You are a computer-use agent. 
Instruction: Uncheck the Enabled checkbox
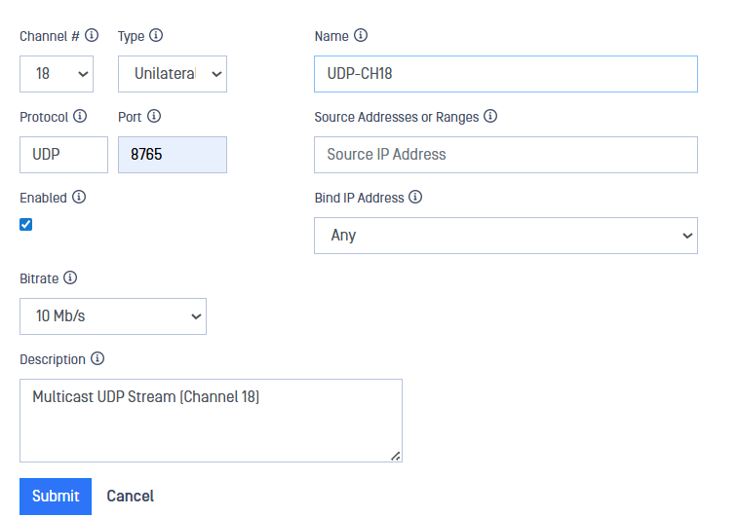[x=26, y=224]
